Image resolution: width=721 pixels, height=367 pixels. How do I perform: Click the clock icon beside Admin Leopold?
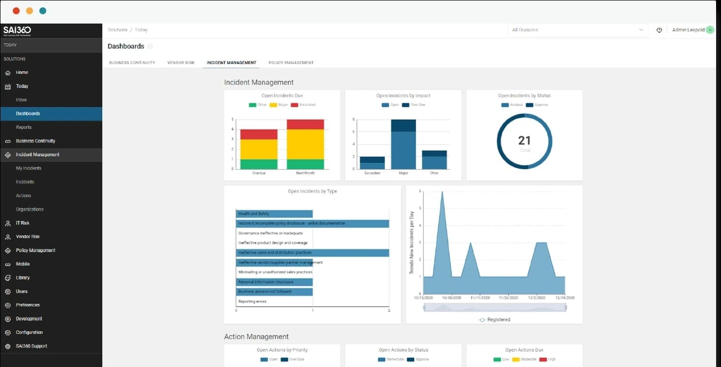pos(660,30)
